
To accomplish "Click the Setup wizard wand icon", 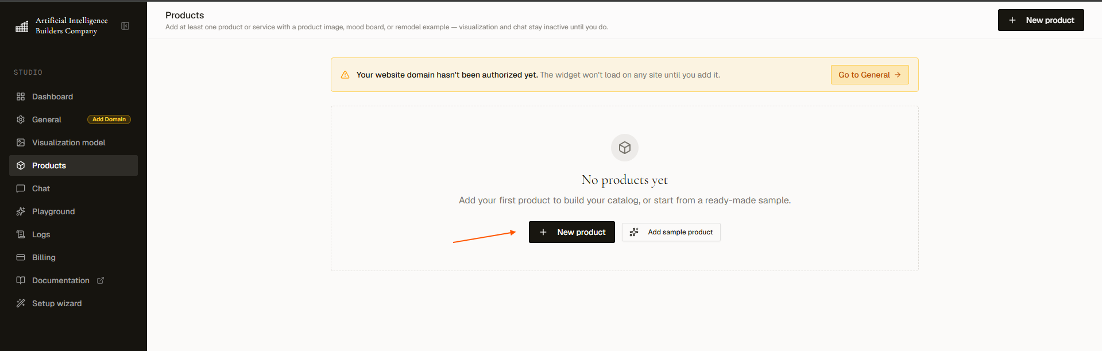I will click(x=21, y=303).
